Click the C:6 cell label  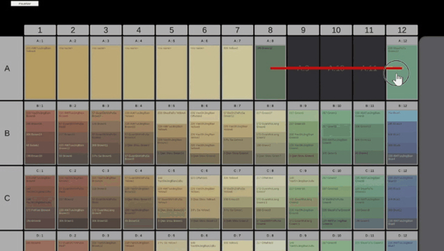tap(205, 170)
